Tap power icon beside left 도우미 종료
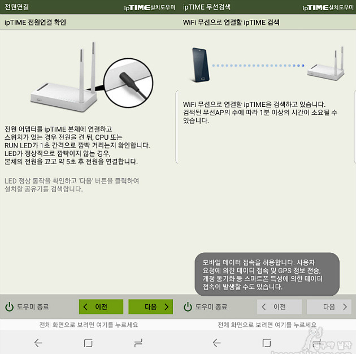356x354 pixels. (9, 306)
